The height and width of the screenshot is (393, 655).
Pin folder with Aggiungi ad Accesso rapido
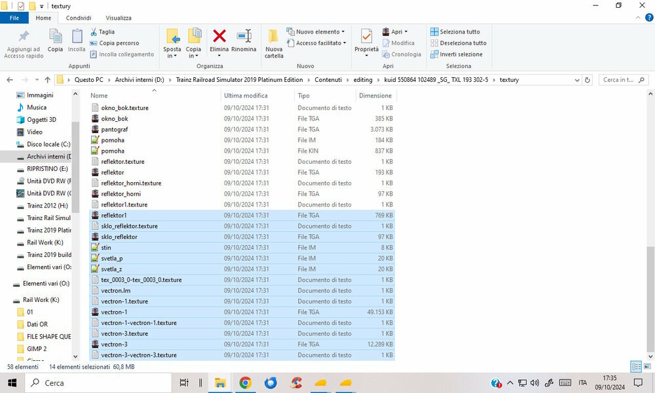coord(24,45)
